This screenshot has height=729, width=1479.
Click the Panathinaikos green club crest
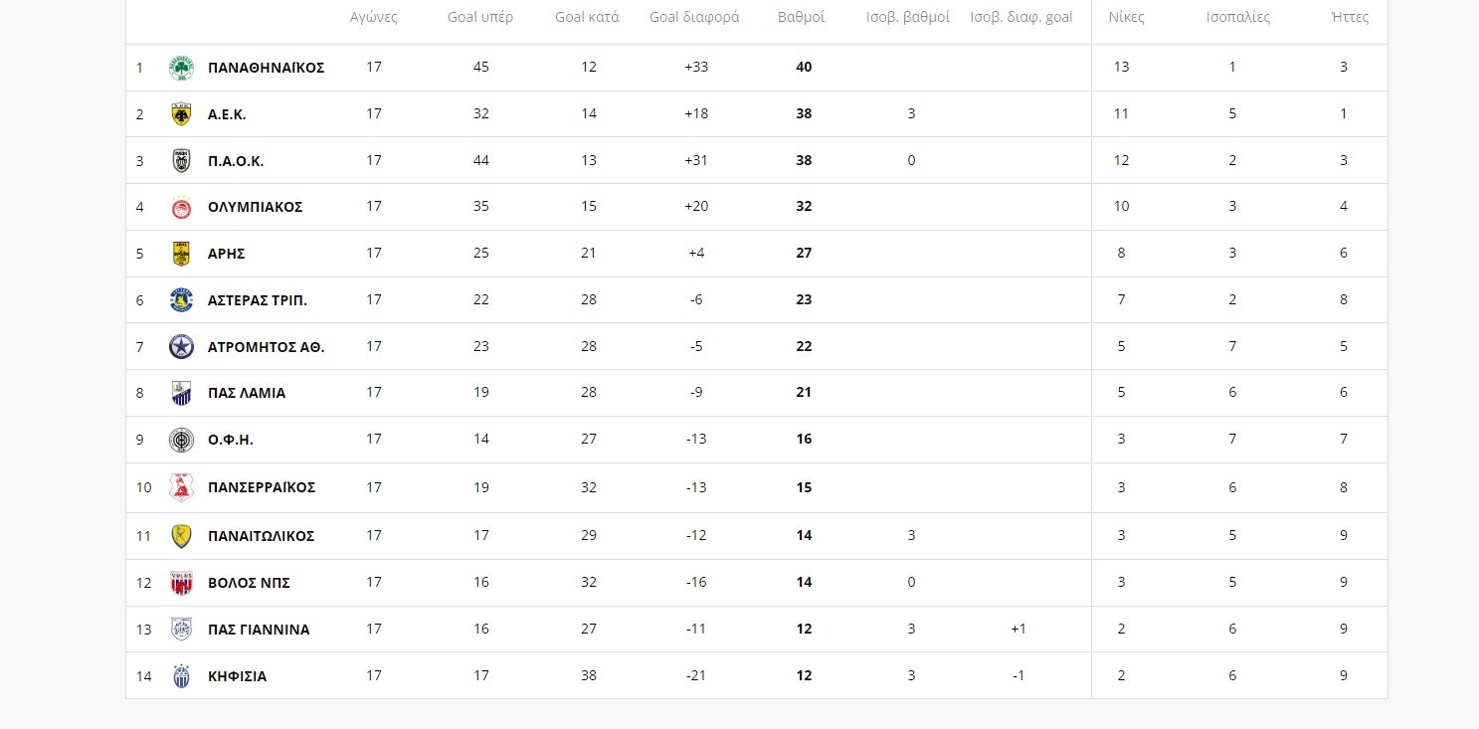pyautogui.click(x=181, y=68)
